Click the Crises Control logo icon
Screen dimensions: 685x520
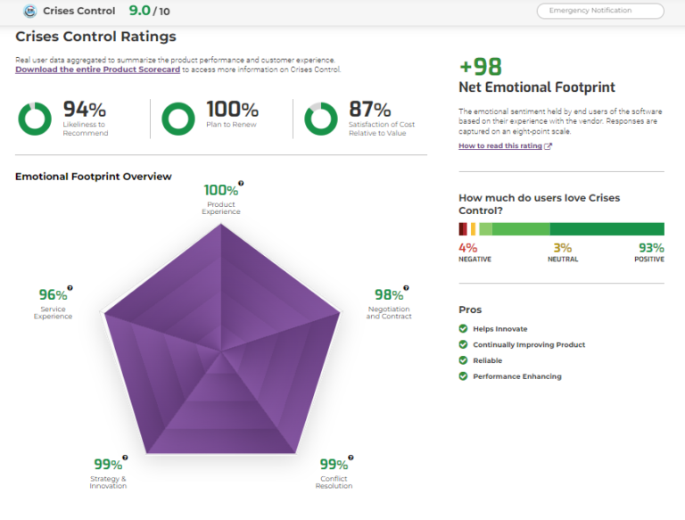pyautogui.click(x=29, y=12)
